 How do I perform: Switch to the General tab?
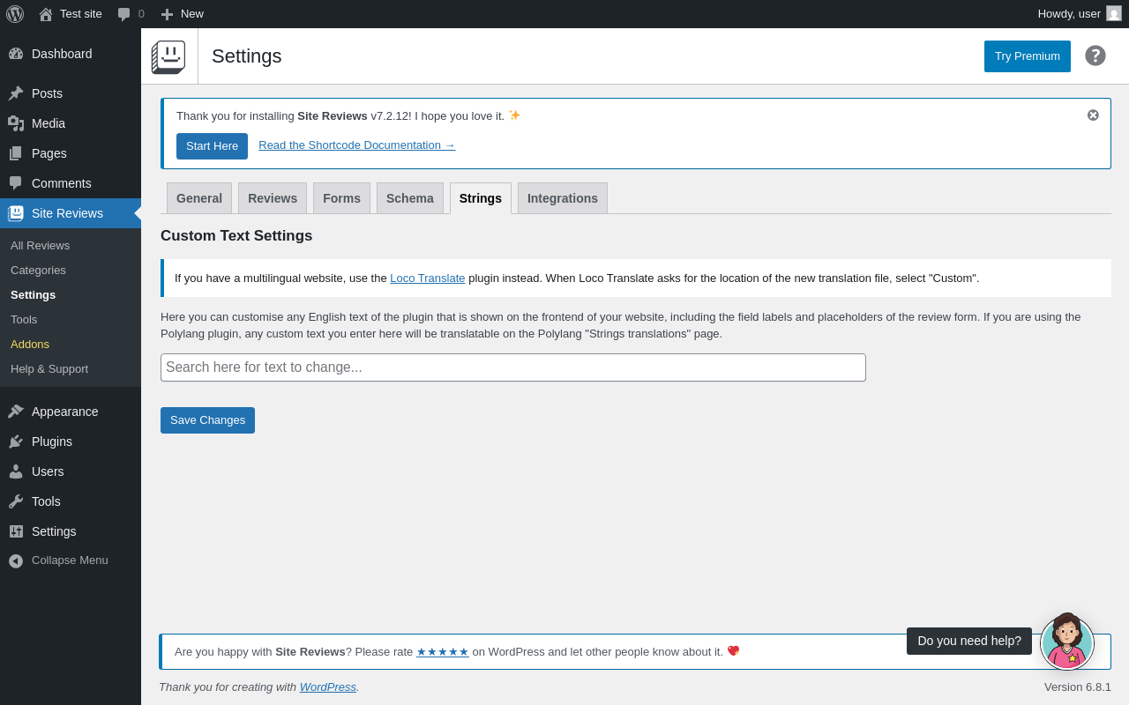coord(199,198)
